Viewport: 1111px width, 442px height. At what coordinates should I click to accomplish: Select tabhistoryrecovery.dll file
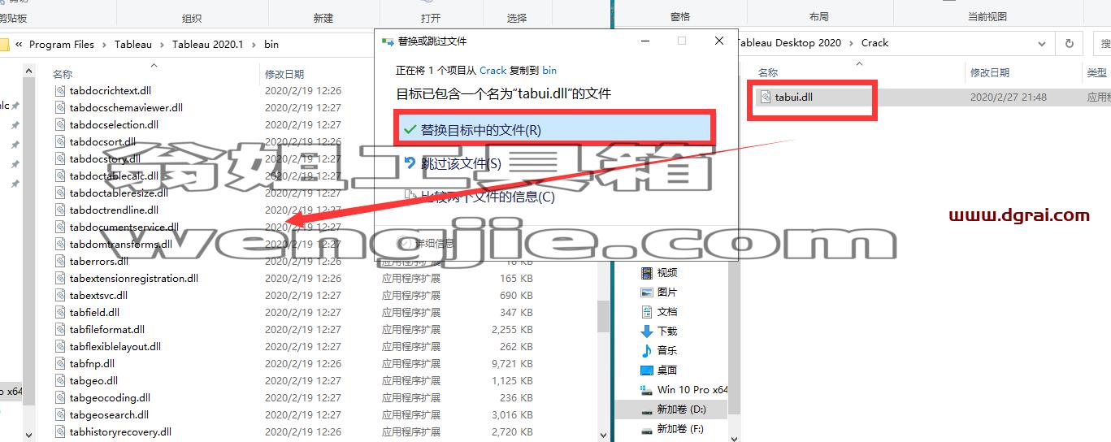[x=120, y=432]
